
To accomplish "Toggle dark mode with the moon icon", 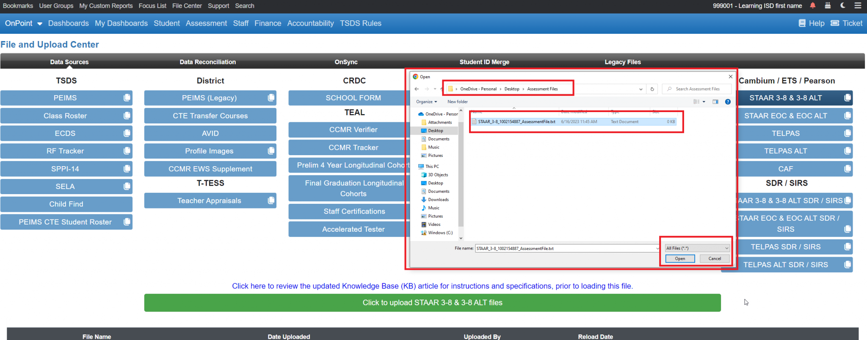I will click(x=843, y=5).
